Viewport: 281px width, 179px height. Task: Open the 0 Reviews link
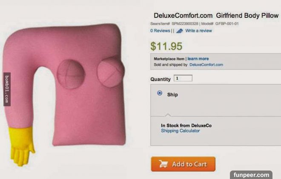tap(160, 31)
